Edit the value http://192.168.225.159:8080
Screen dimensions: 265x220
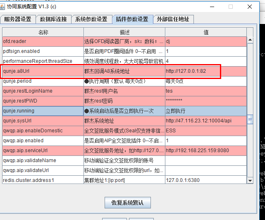pos(206,151)
